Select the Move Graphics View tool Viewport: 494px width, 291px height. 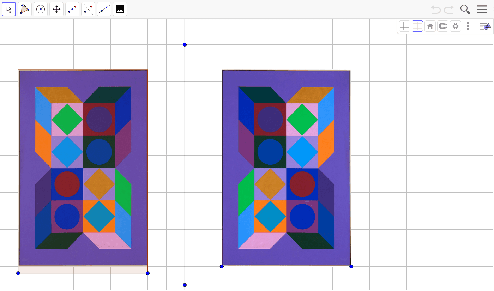(56, 9)
